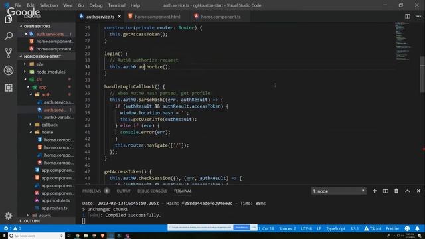Click Prettier status bar item
425x239 pixels.
tap(392, 228)
